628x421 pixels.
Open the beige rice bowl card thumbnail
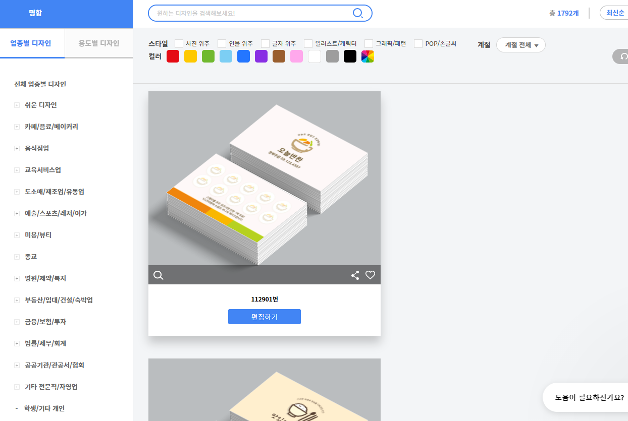tap(265, 390)
